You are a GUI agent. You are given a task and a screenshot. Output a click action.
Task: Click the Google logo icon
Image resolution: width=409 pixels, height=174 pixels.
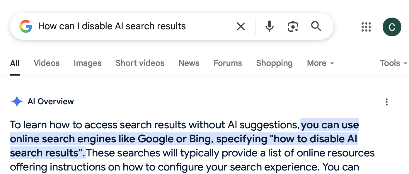tap(26, 26)
